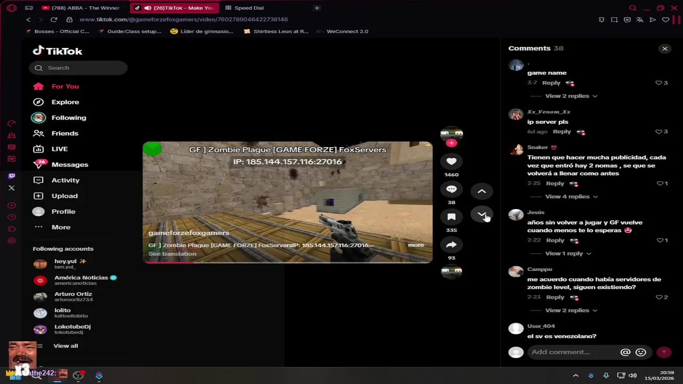Image resolution: width=683 pixels, height=384 pixels.
Task: Expand 'View 4 replies' under Snaker's comment
Action: (x=571, y=197)
